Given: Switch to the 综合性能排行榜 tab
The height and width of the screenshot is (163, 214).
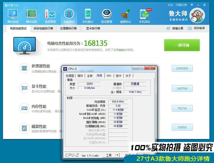Looking at the screenshot, I should point(43,28).
